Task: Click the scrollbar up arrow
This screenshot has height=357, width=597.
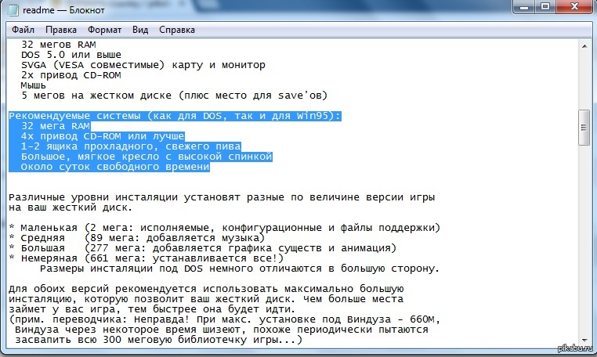Action: tap(584, 46)
